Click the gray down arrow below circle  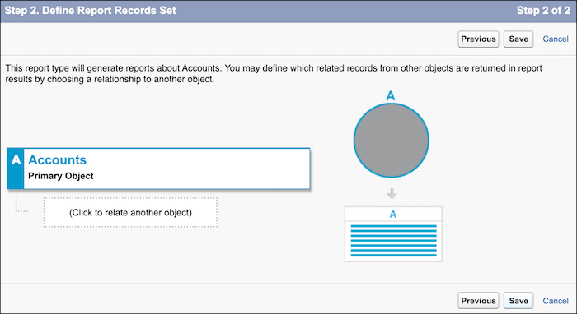392,194
